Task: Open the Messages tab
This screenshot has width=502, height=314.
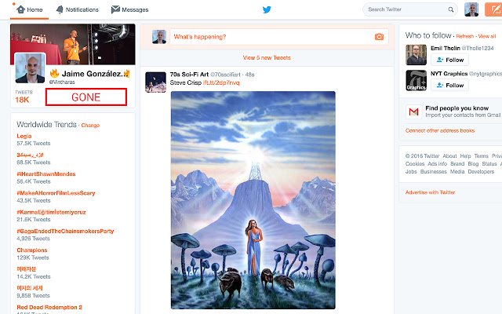Action: coord(129,9)
